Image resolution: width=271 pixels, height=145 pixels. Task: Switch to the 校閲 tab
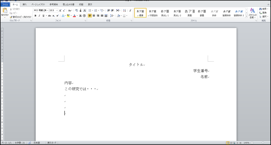81,5
